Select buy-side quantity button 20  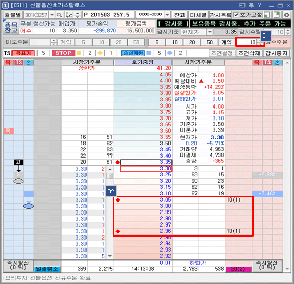[x=192, y=42]
